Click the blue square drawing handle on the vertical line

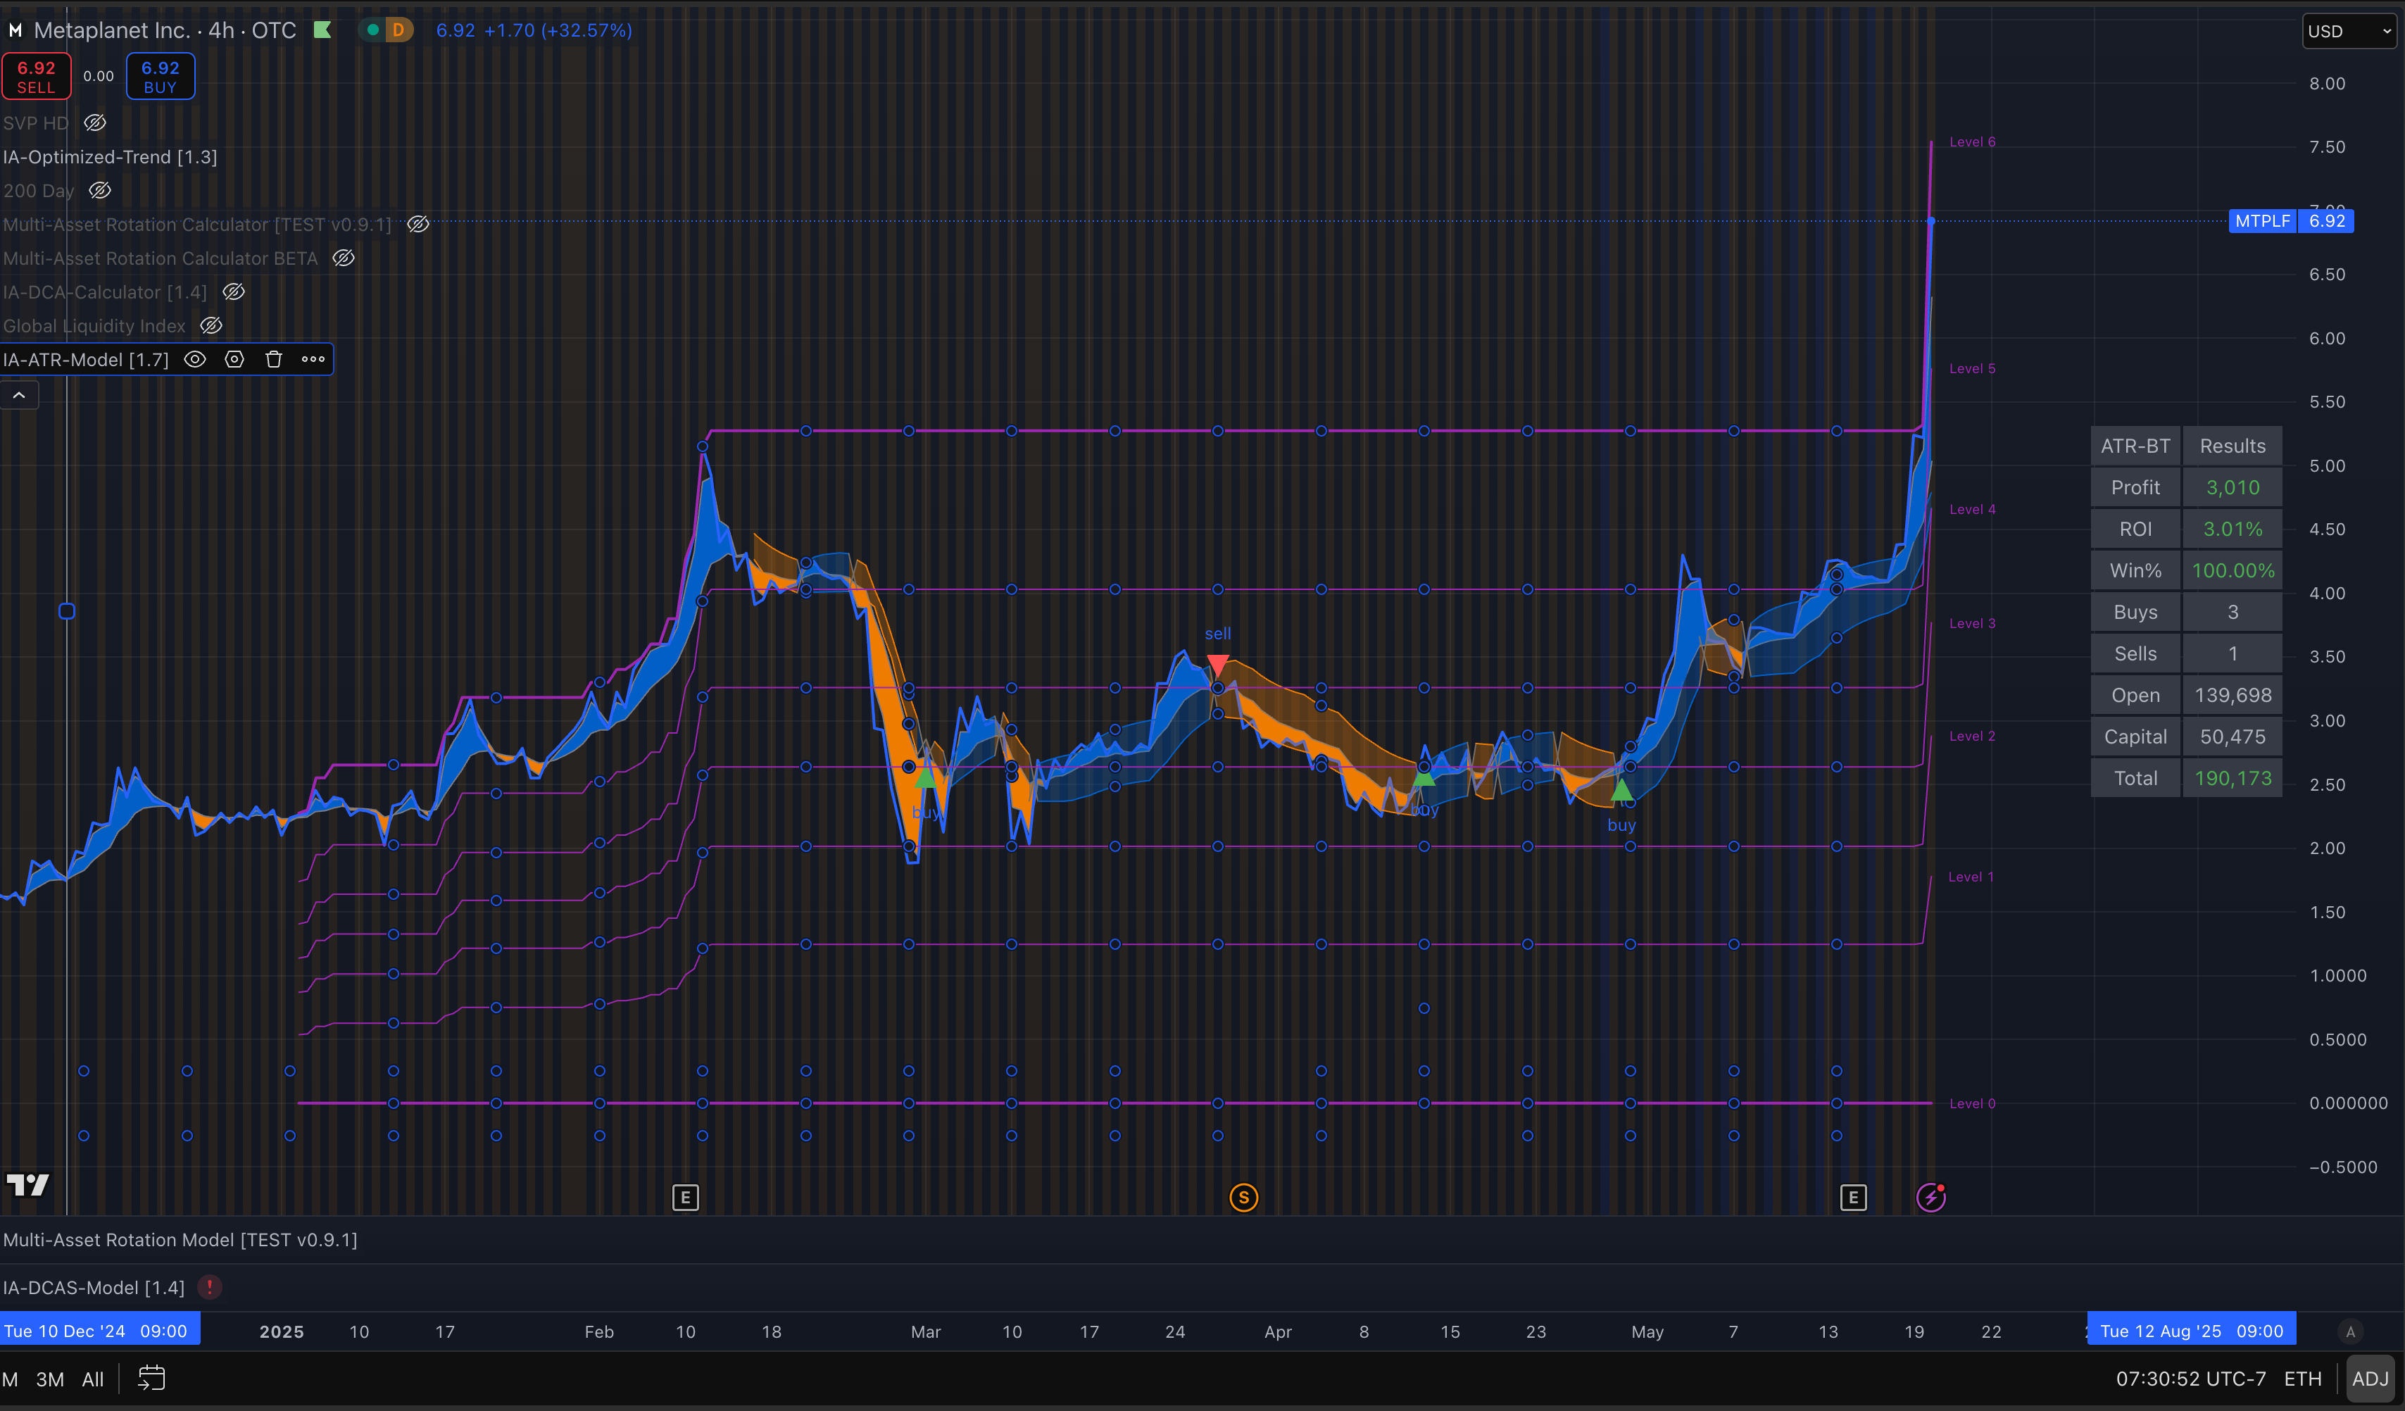coord(67,611)
